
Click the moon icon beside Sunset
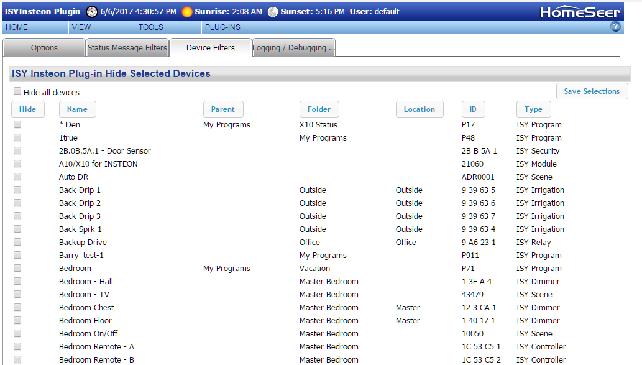point(273,12)
